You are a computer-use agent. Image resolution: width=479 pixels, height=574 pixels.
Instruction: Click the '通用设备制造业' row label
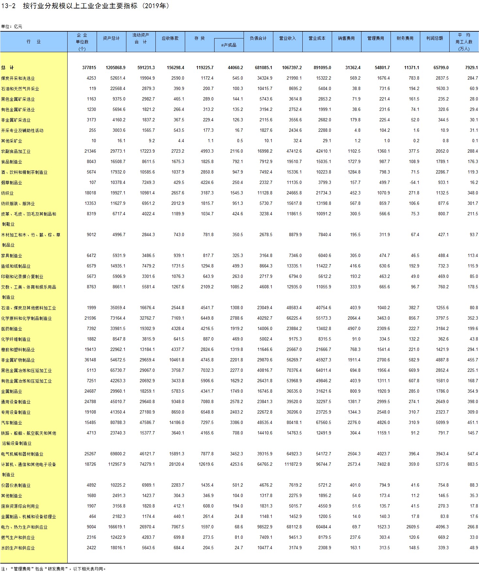(x=16, y=402)
